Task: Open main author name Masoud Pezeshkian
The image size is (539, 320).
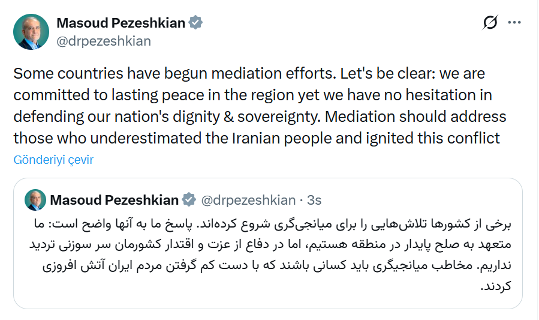Action: [121, 23]
